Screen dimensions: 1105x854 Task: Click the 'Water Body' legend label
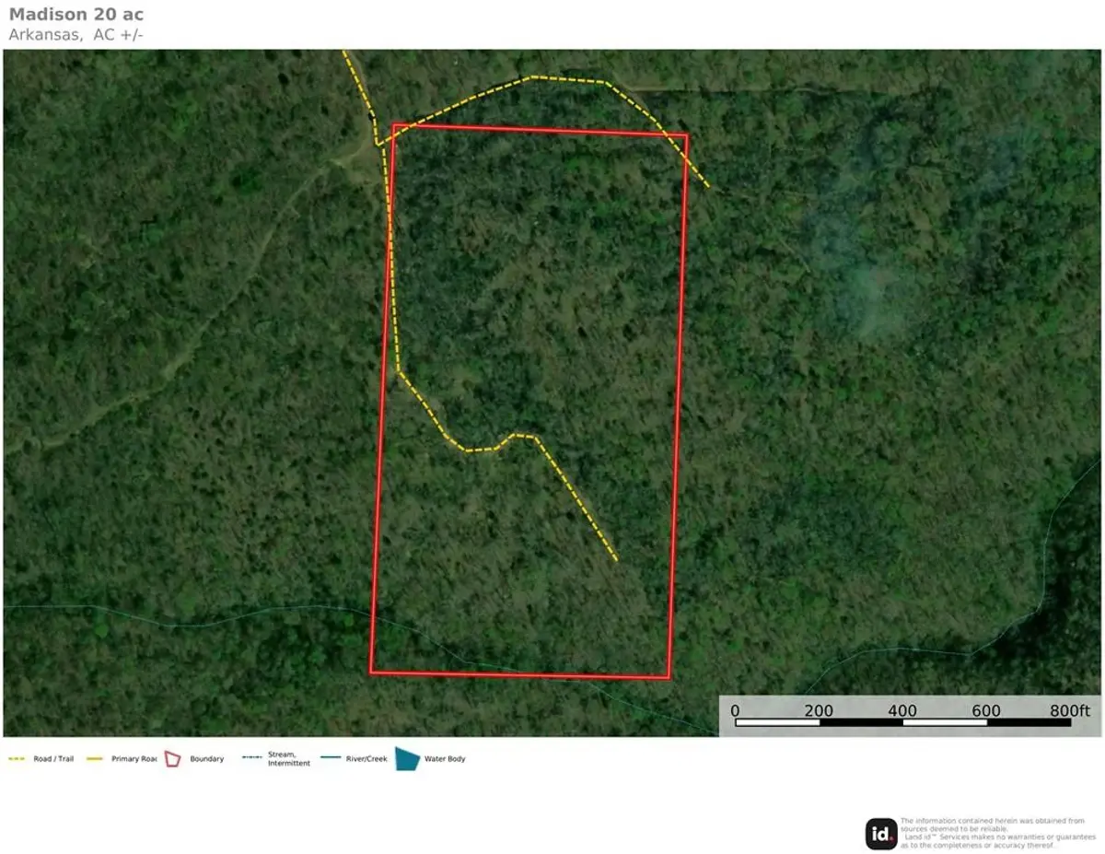[x=445, y=759]
